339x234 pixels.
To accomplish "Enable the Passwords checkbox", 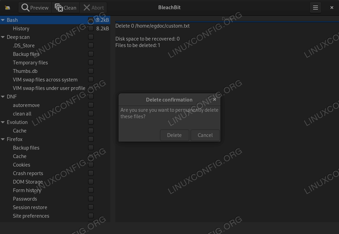I will (x=91, y=199).
